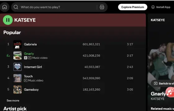This screenshot has height=111, width=174.
Task: Click duration 2:17 on Gnarly row
Action: point(130,55)
